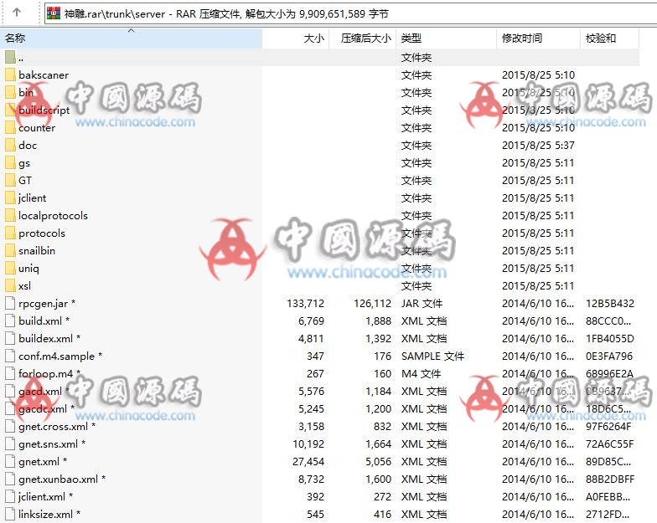Select the buildscript folder icon

[10, 110]
